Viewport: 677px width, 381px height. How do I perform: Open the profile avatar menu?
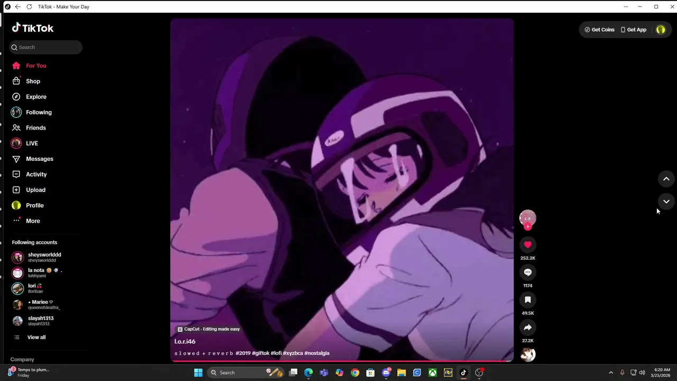tap(661, 30)
